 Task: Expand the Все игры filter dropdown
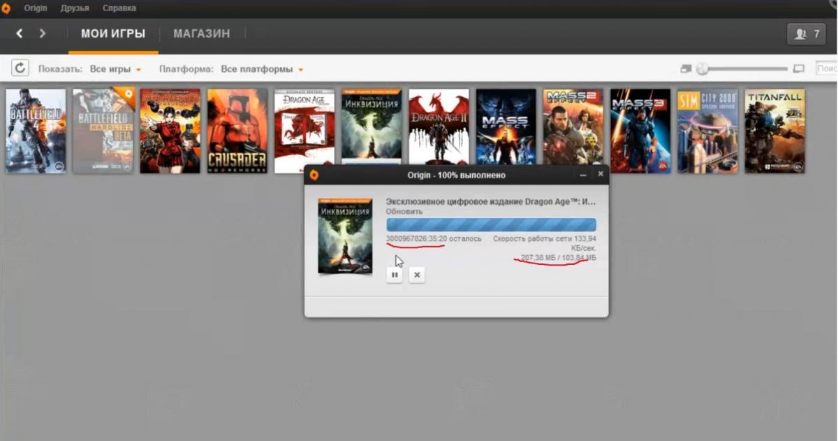click(116, 69)
